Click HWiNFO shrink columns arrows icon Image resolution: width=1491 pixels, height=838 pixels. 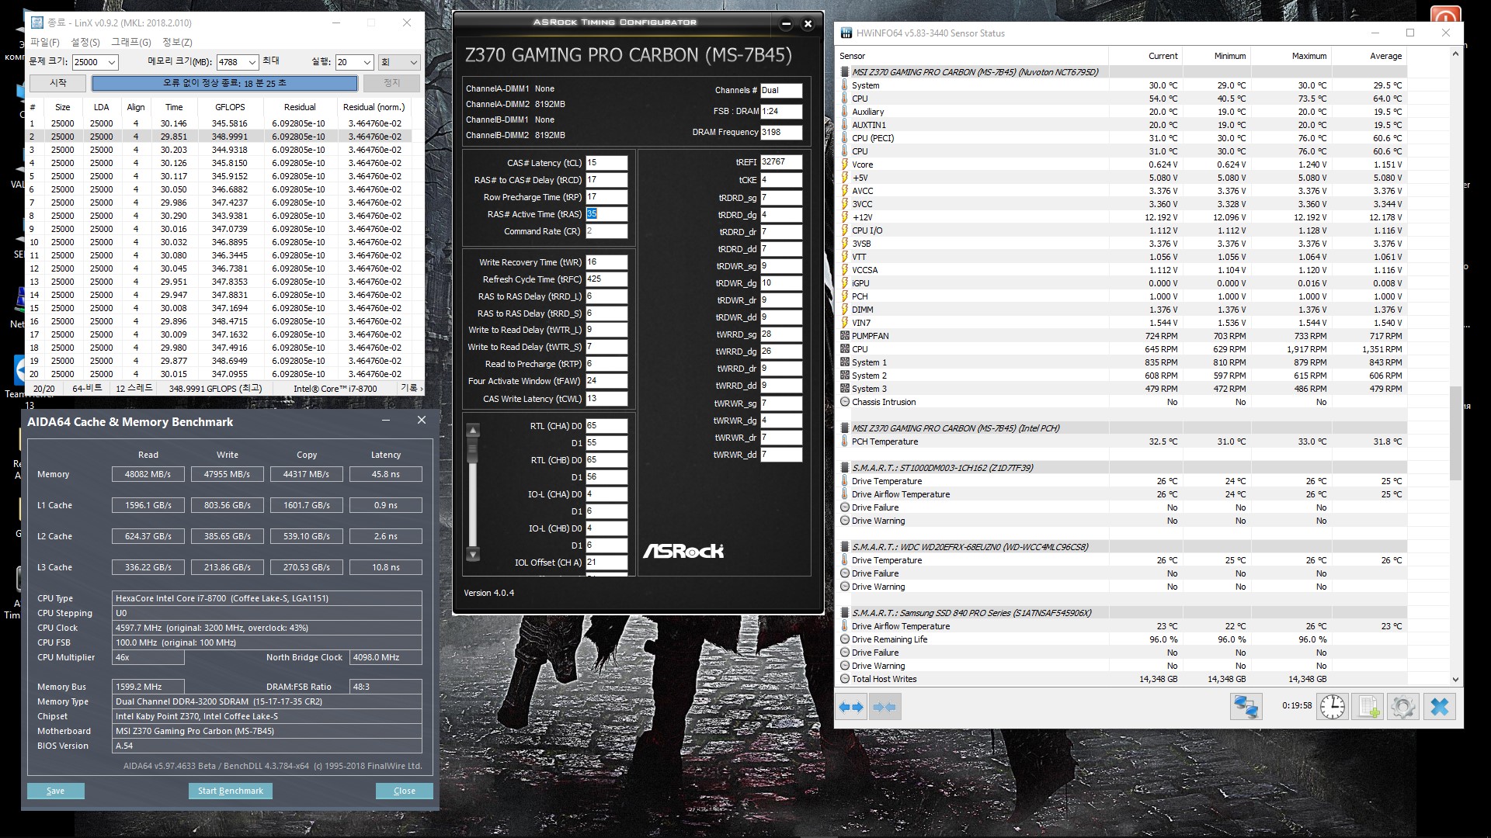pos(885,707)
